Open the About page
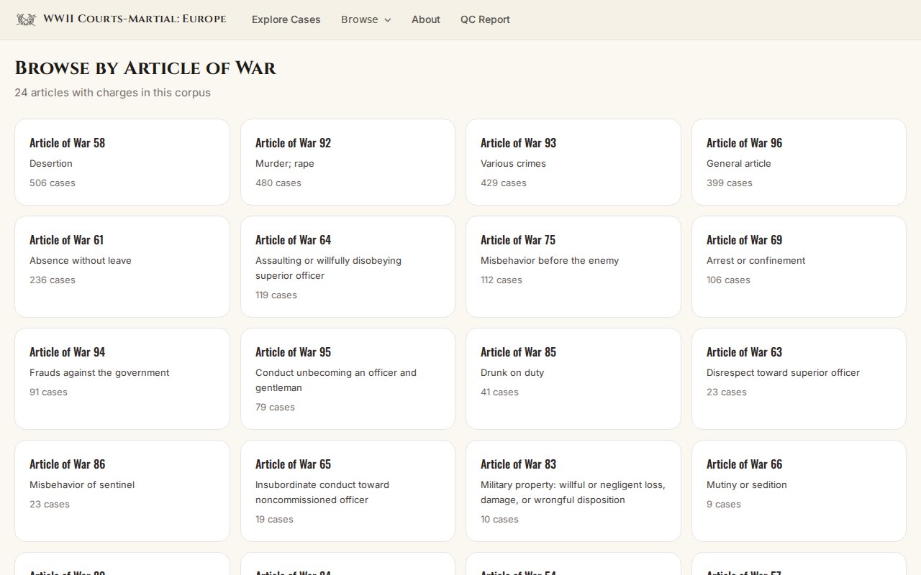This screenshot has width=921, height=575. point(426,19)
